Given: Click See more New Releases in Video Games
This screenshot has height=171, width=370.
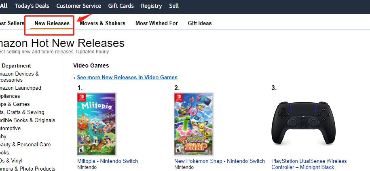Looking at the screenshot, I should click(127, 77).
